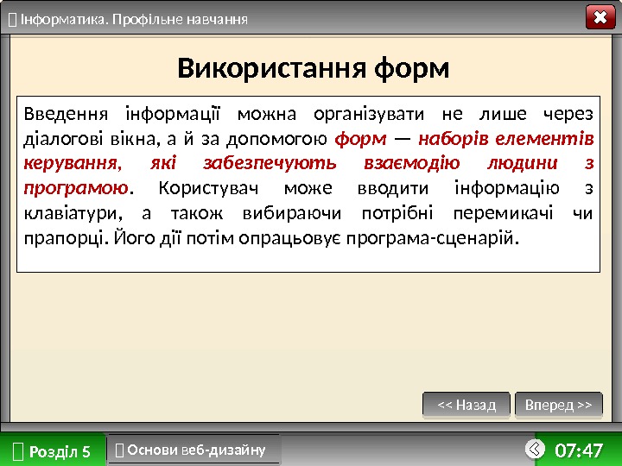The height and width of the screenshot is (466, 622).
Task: Click the red close X button
Action: pos(600,17)
